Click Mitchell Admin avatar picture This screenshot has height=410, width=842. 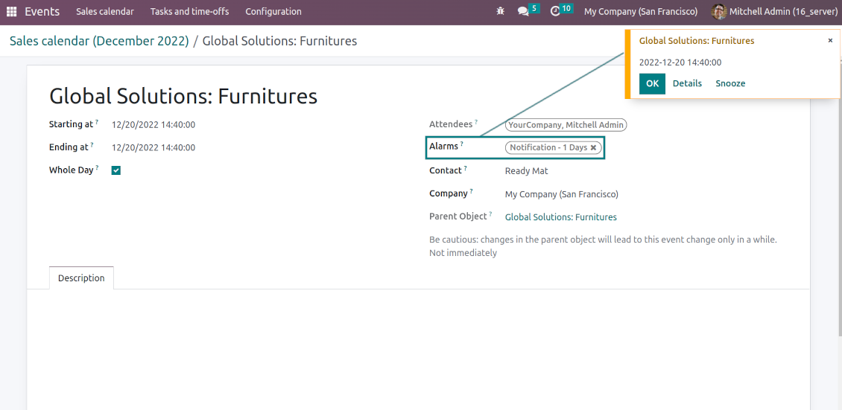[x=718, y=12]
